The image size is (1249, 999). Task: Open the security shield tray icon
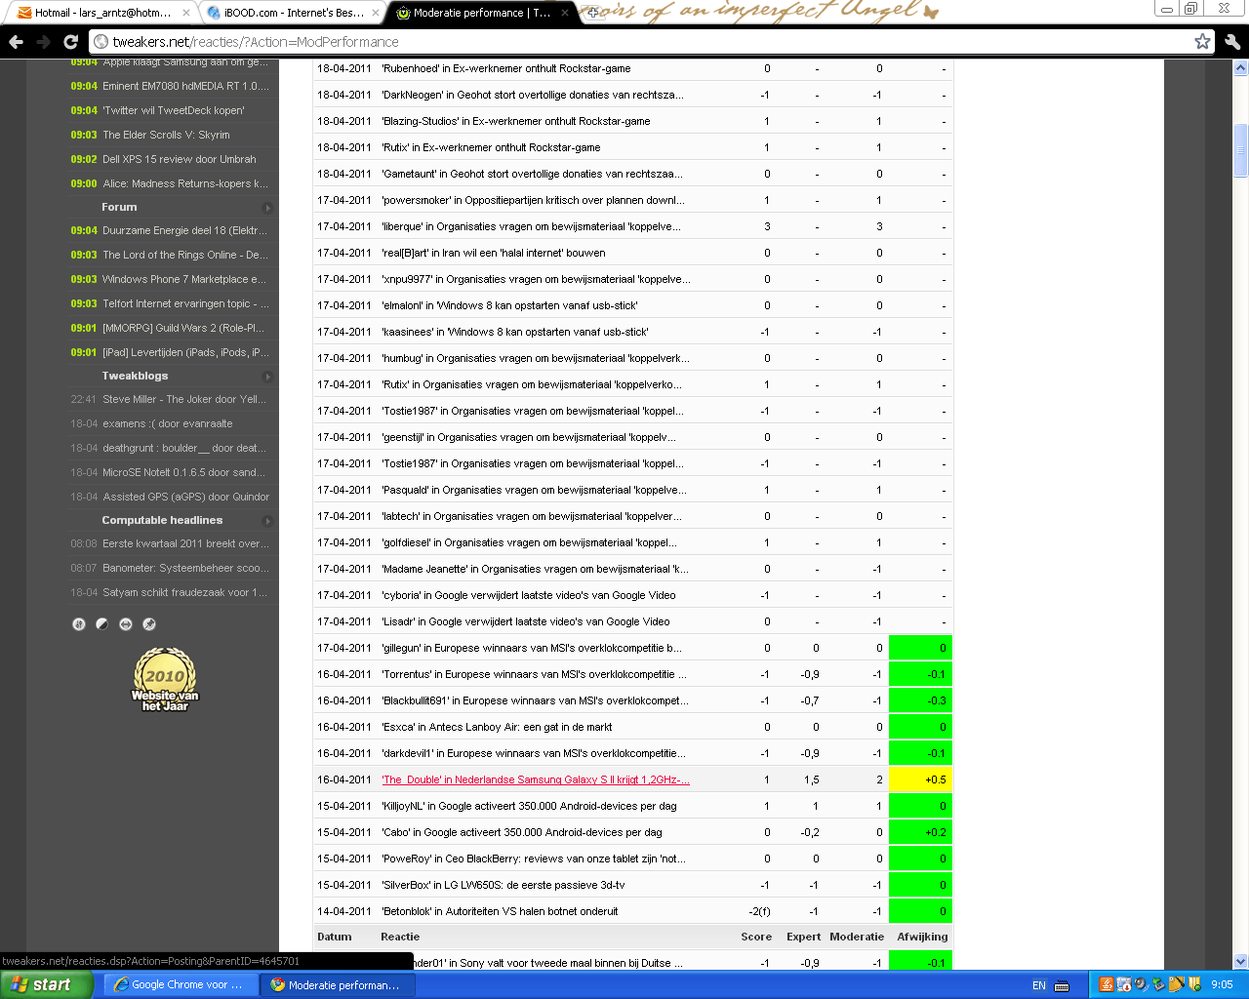click(x=1193, y=985)
